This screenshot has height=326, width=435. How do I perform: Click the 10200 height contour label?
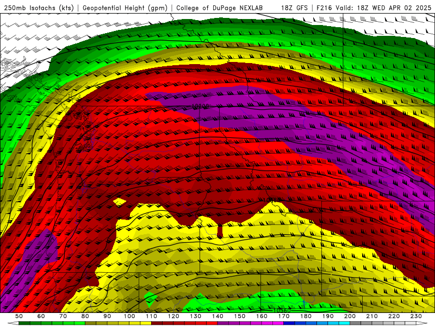(x=200, y=106)
